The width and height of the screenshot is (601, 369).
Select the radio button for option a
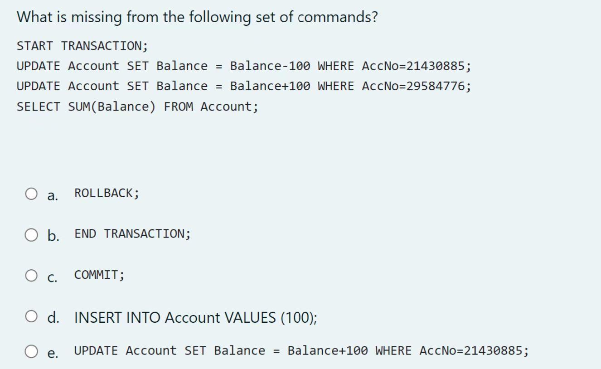(x=31, y=194)
